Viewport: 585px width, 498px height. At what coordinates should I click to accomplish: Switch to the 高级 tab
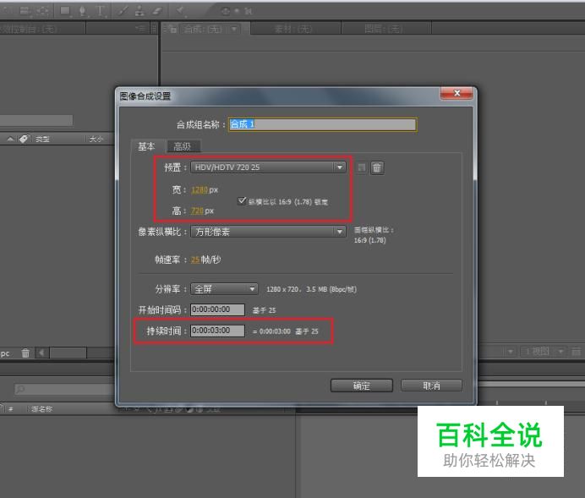[183, 146]
